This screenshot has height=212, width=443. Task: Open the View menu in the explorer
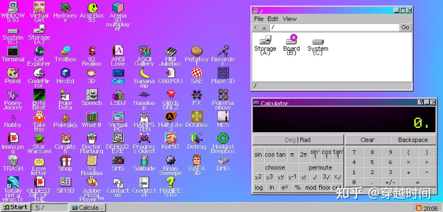point(289,19)
